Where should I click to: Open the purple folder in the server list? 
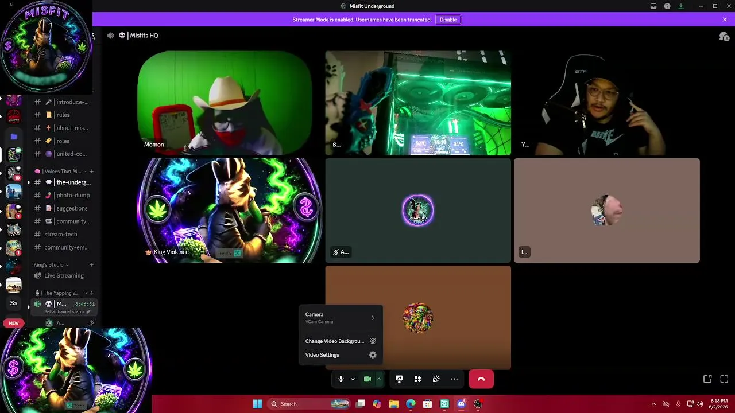(14, 137)
